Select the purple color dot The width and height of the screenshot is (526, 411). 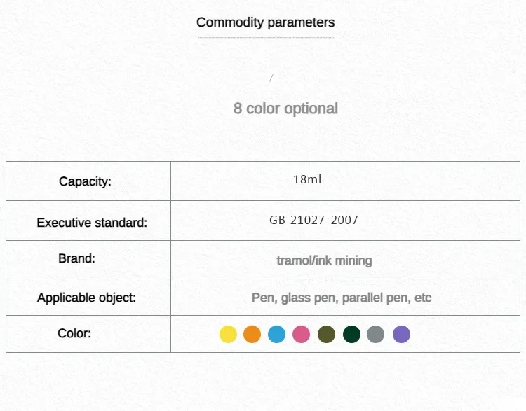[x=401, y=335]
